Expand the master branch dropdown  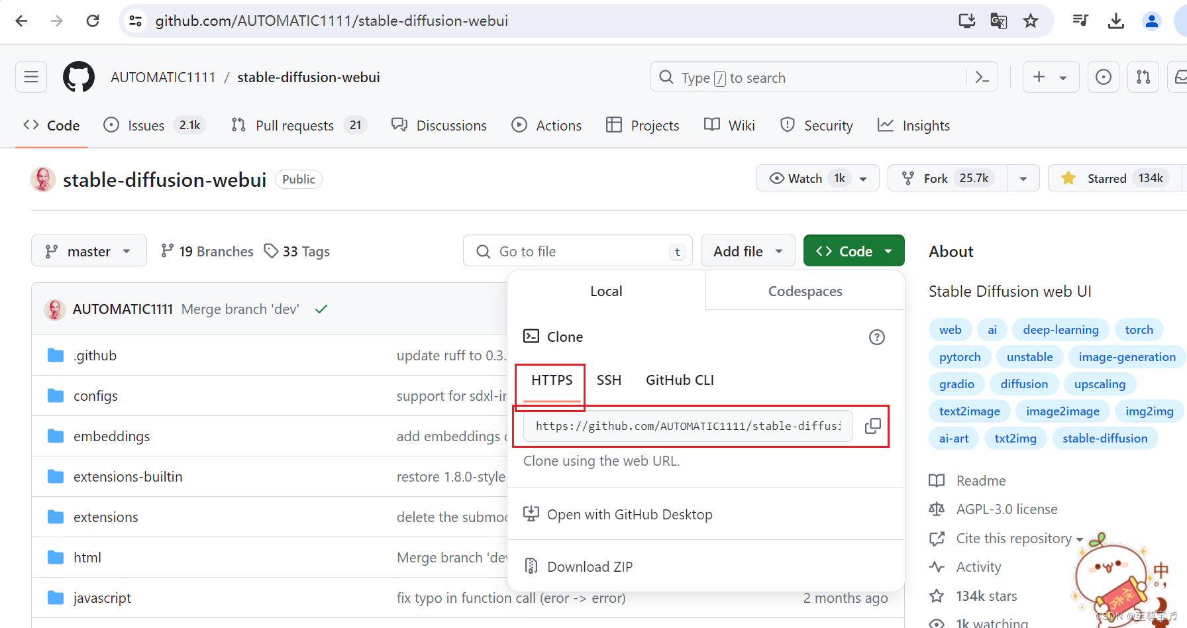(x=89, y=251)
